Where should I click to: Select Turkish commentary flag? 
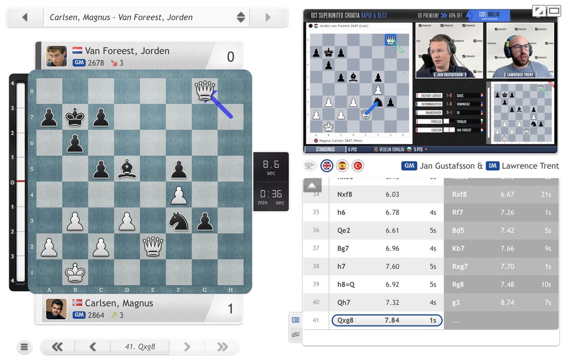358,166
